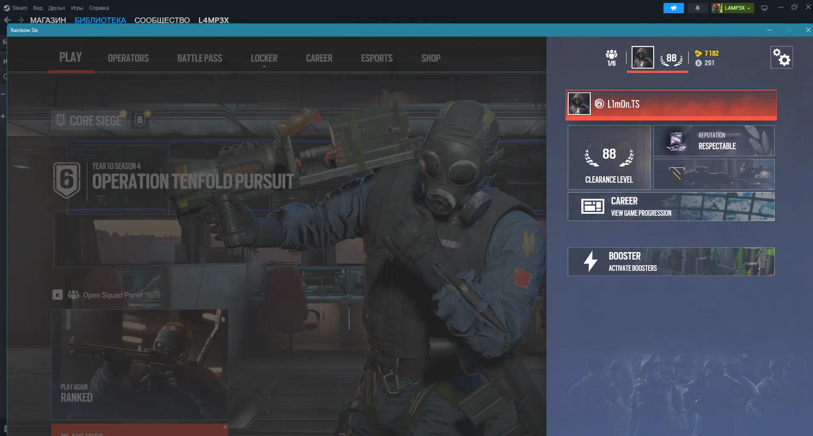Click the clearance level 88 laurel badge
Viewport: 813px width, 436px height.
tap(671, 58)
